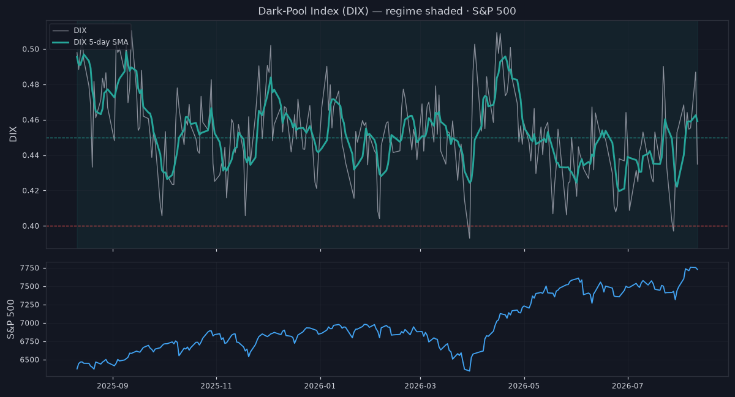Click the 2026-07 x-axis date label

click(628, 386)
